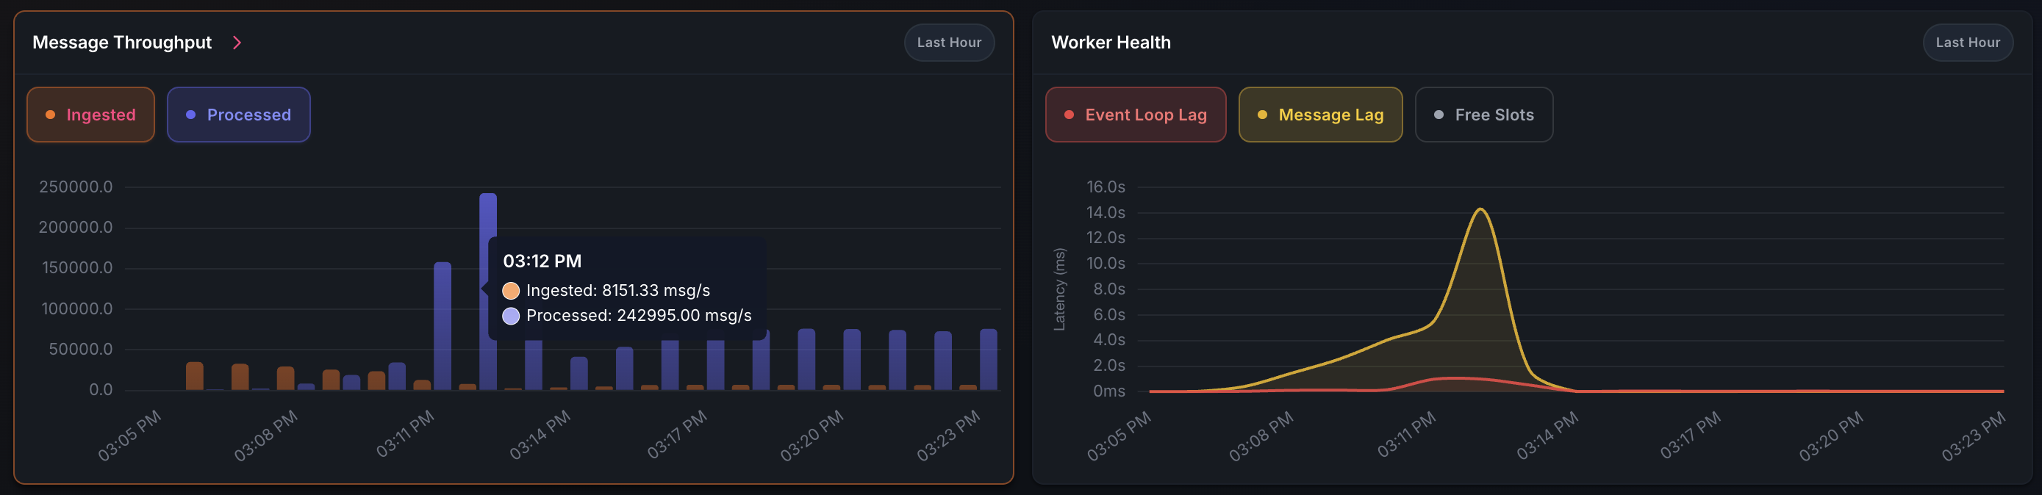Click the orange Ingested circle in the tooltip
The width and height of the screenshot is (2042, 495).
[512, 291]
